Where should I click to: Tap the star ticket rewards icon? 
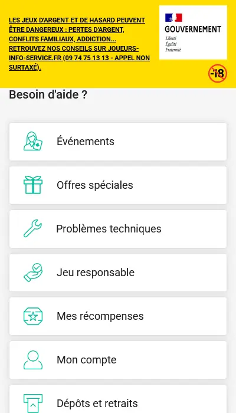[33, 316]
